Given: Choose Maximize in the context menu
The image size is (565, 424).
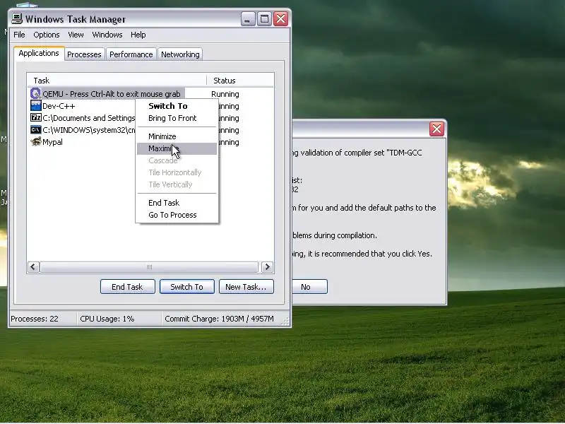Looking at the screenshot, I should [177, 148].
